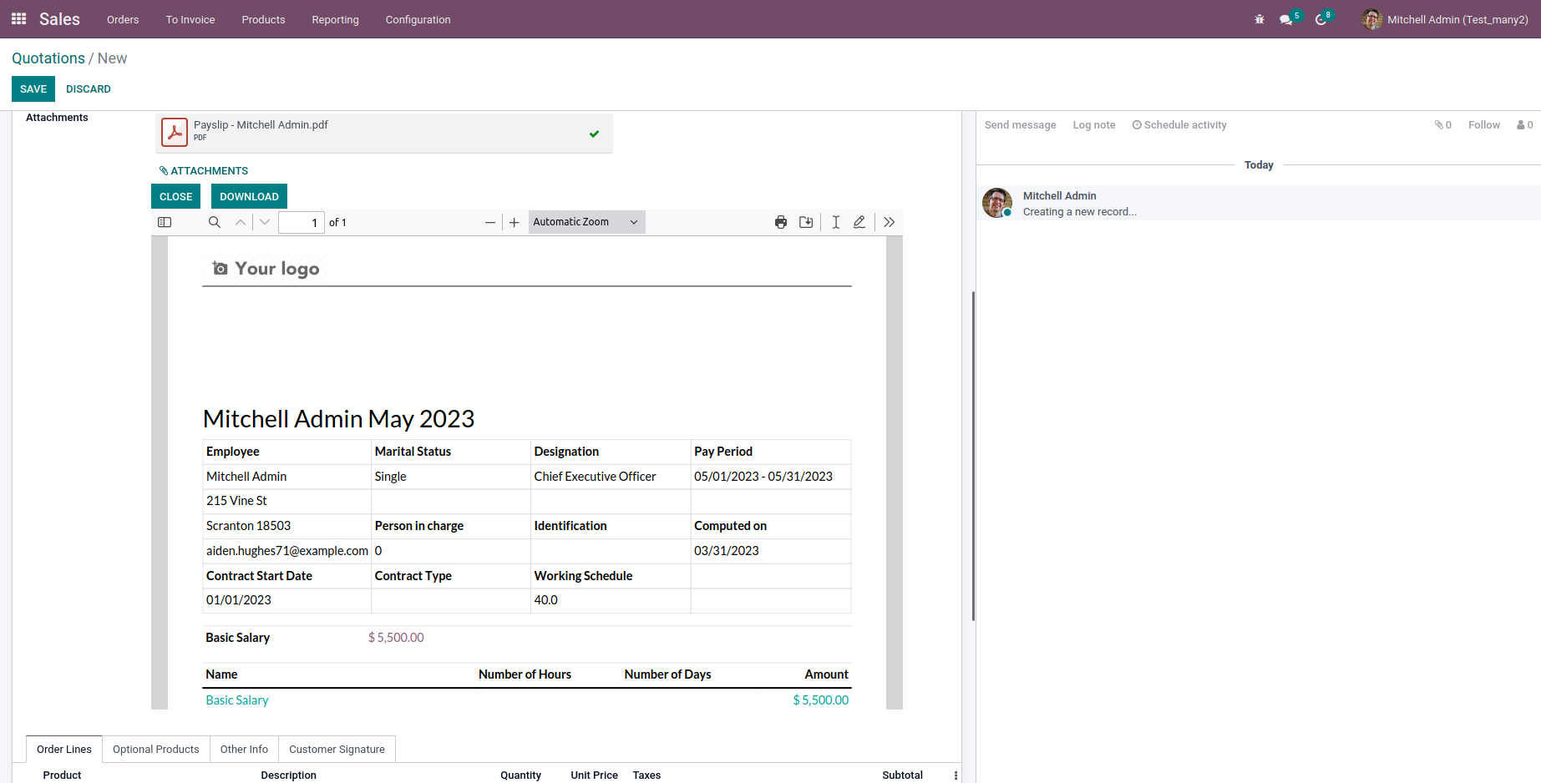Viewport: 1541px width, 783px height.
Task: Select the PDF text tool icon
Action: (x=835, y=222)
